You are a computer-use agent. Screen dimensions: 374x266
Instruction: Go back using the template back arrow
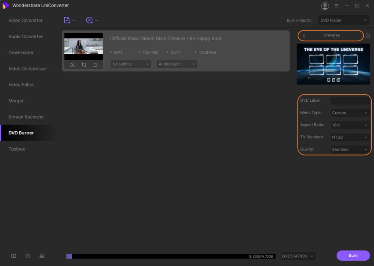coord(303,35)
